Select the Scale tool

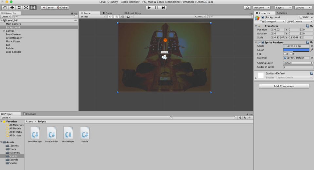[x=26, y=8]
